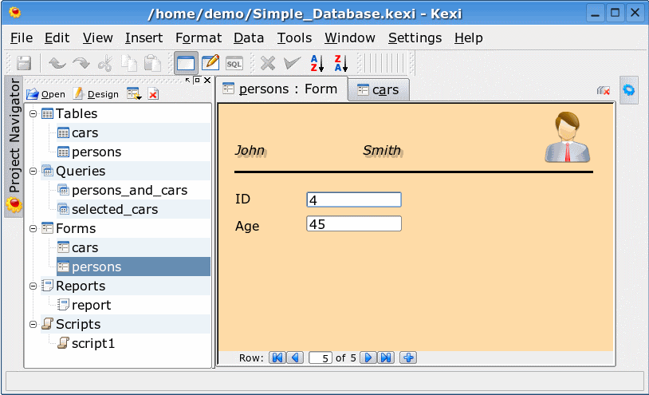Click the Open button in Project Navigator
The height and width of the screenshot is (395, 649).
pyautogui.click(x=46, y=94)
